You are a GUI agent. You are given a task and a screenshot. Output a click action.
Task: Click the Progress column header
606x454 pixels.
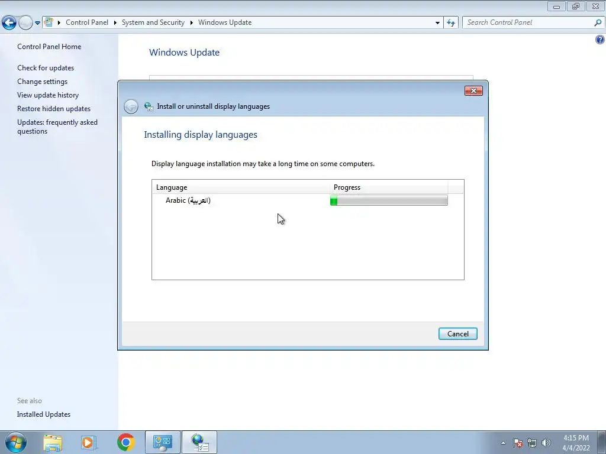389,187
